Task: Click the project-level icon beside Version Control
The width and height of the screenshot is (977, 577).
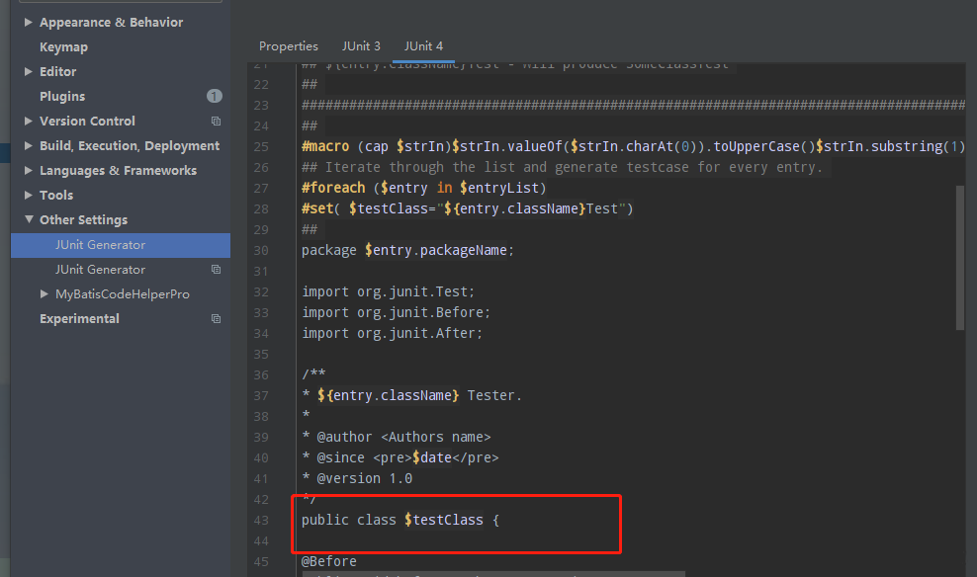Action: tap(216, 121)
